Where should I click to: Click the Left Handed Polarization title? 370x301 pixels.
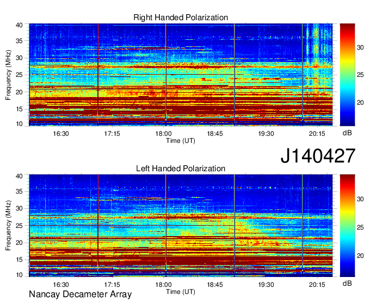tap(181, 168)
